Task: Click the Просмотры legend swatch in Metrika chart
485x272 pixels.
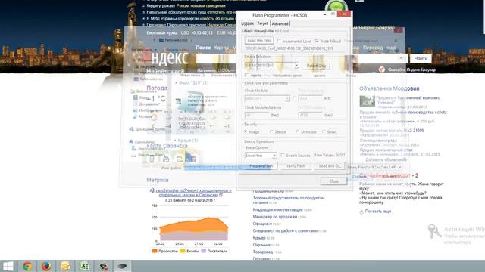Action: (x=155, y=251)
